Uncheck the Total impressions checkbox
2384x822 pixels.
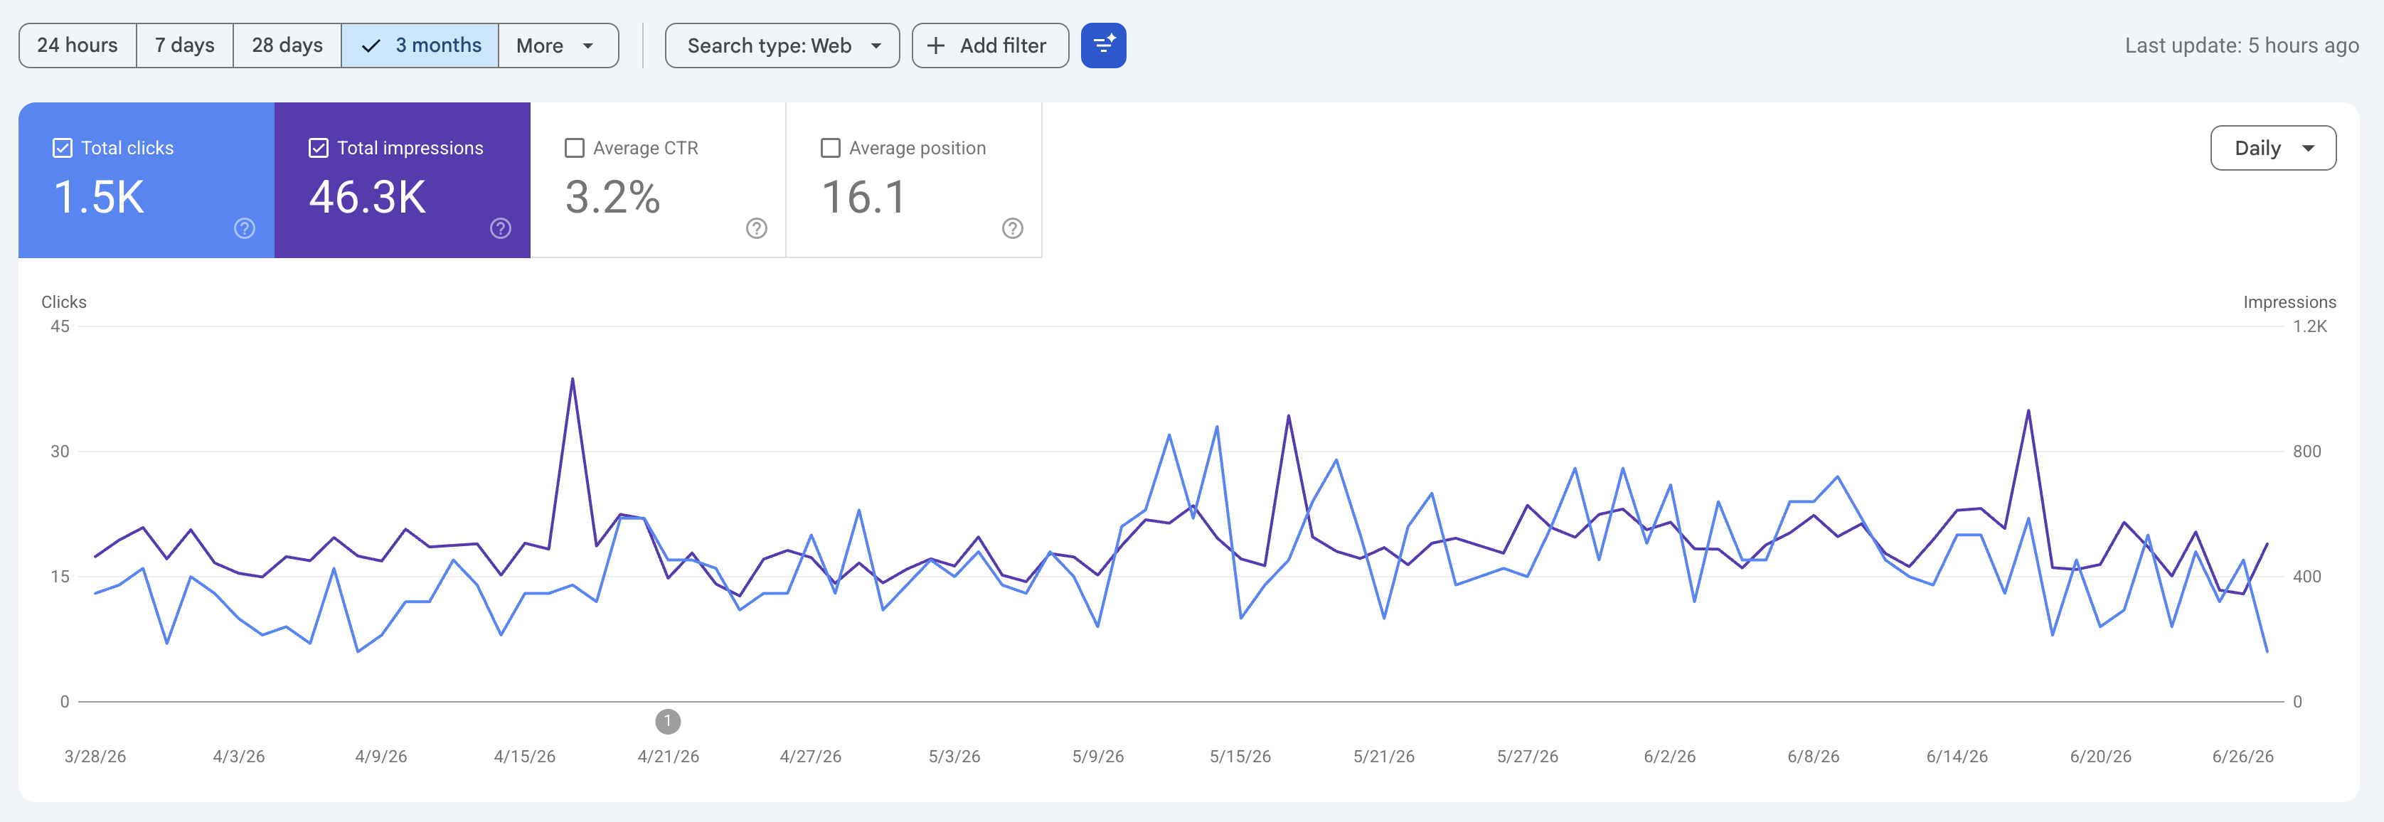(319, 148)
